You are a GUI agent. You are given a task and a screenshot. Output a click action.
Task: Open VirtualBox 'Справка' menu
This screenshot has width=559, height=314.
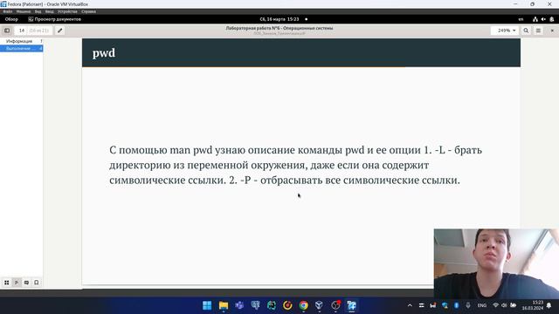88,11
